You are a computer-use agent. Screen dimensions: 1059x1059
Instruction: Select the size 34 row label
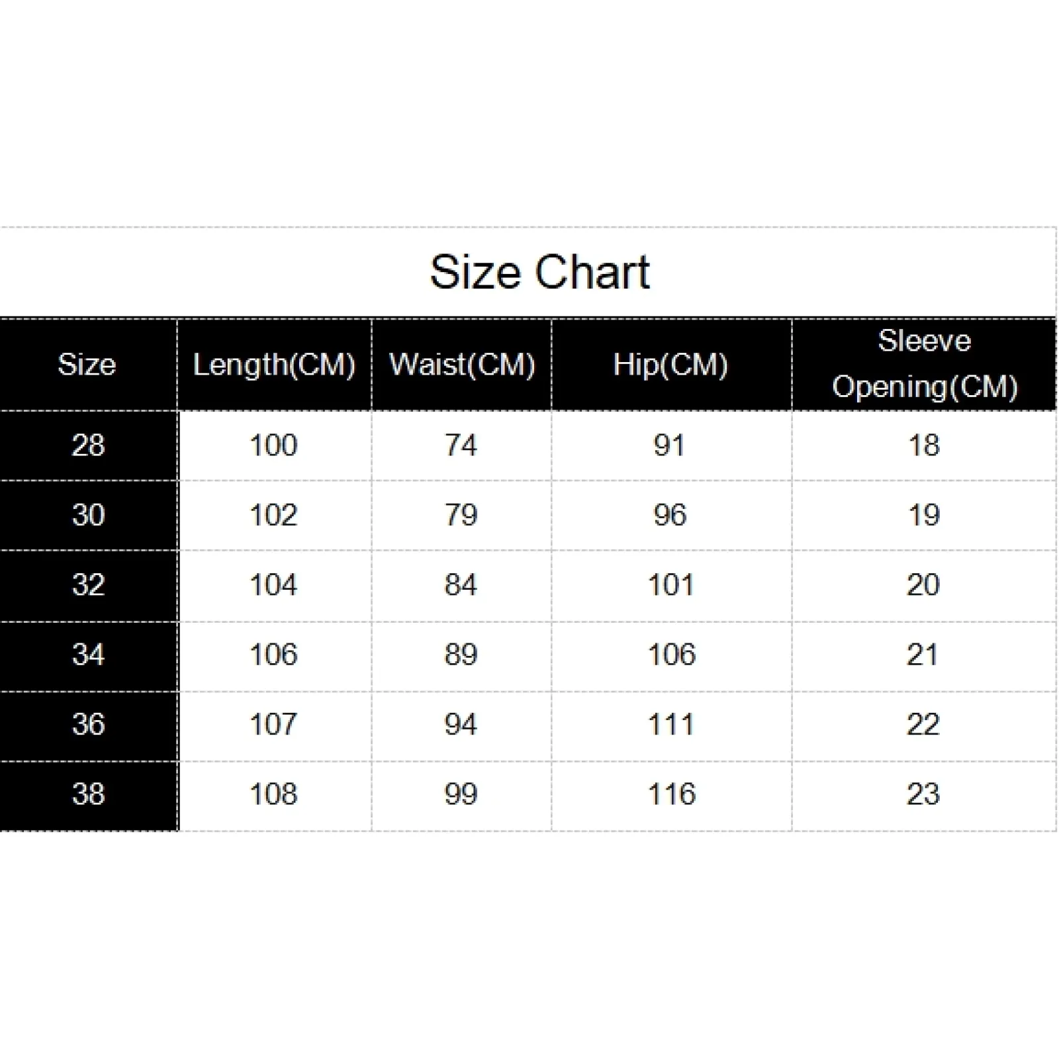[88, 655]
